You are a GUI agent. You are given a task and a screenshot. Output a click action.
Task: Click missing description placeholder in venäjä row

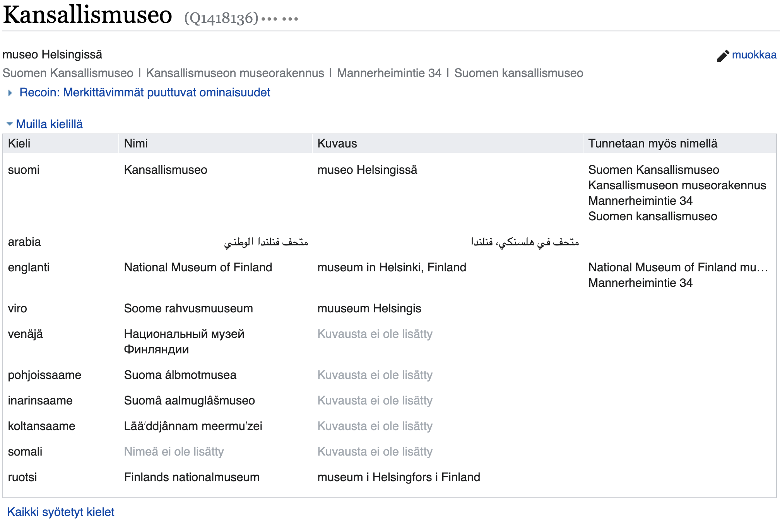click(375, 334)
